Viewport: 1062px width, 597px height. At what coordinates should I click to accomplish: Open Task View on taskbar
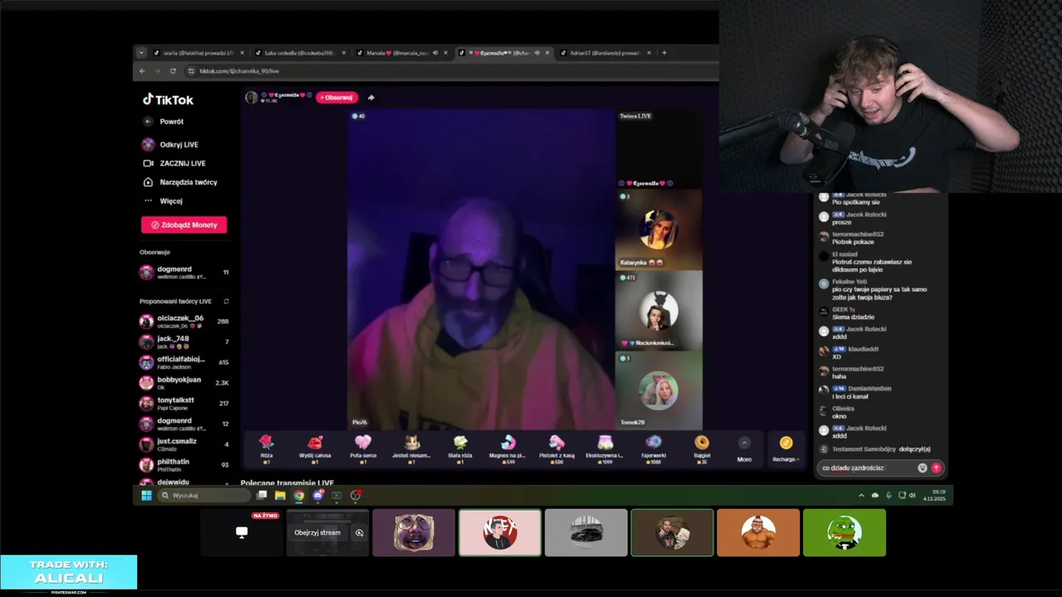coord(261,495)
